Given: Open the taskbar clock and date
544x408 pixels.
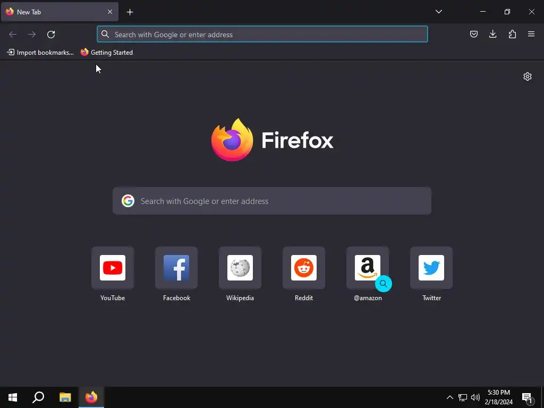Looking at the screenshot, I should [x=498, y=397].
